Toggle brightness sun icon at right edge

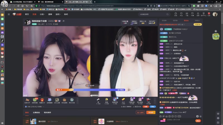(218, 114)
